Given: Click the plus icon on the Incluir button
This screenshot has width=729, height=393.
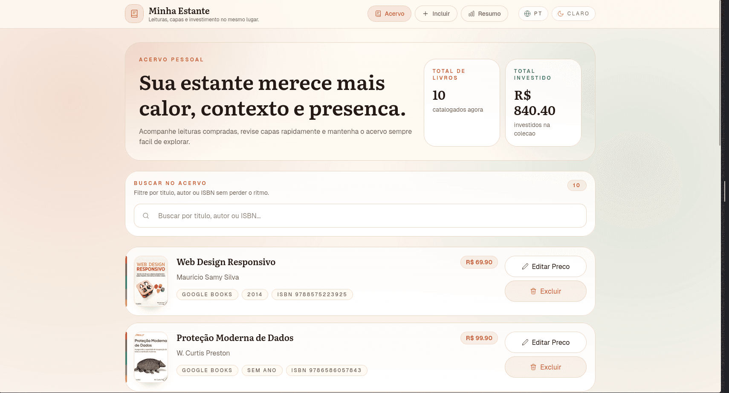Looking at the screenshot, I should coord(425,13).
